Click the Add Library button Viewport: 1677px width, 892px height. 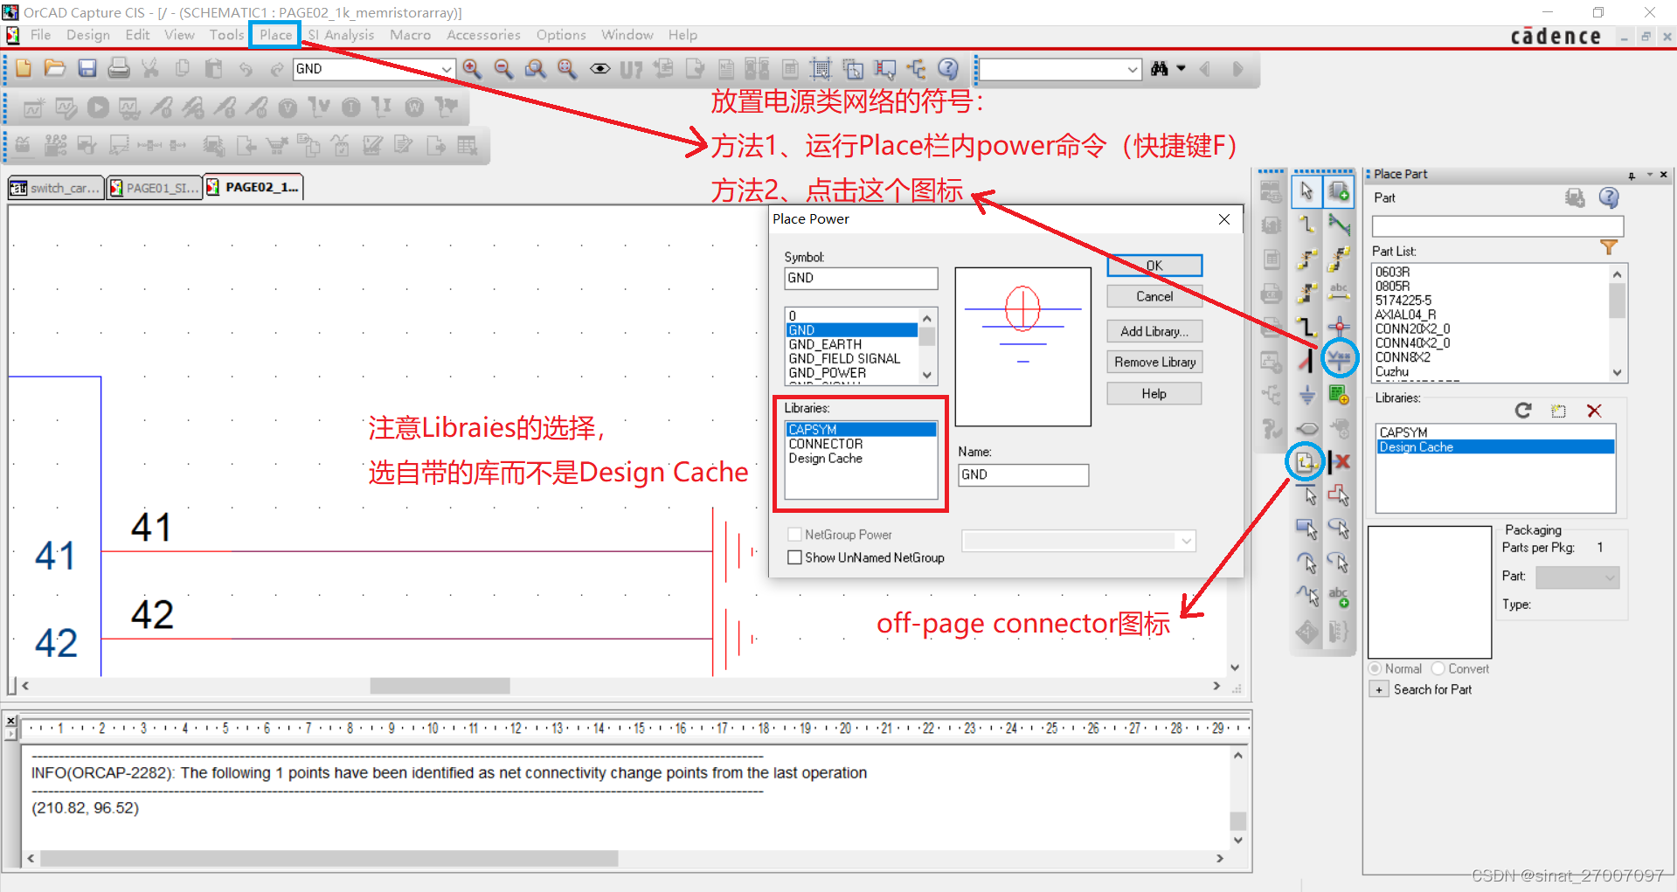coord(1154,331)
